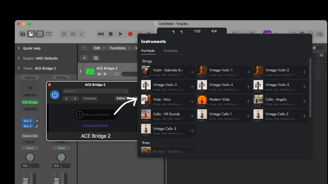Expand the Region: MIDI Defaults section
This screenshot has height=184, width=328.
coord(19,58)
